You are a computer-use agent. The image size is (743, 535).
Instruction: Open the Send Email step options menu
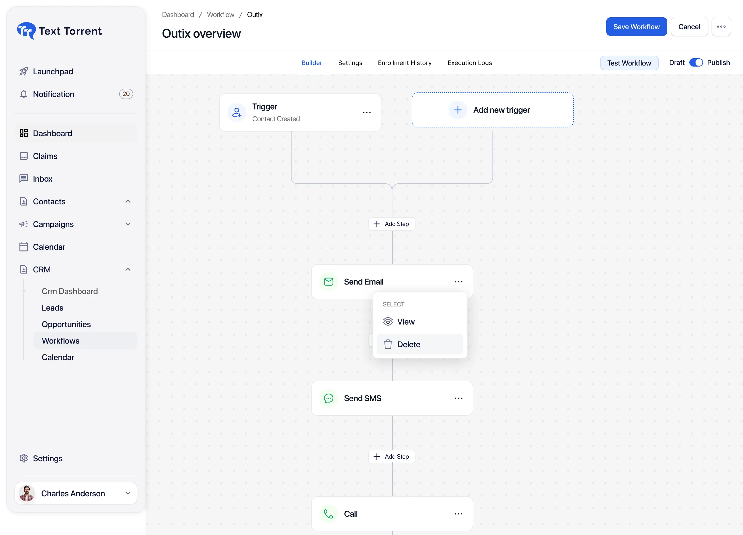[458, 282]
